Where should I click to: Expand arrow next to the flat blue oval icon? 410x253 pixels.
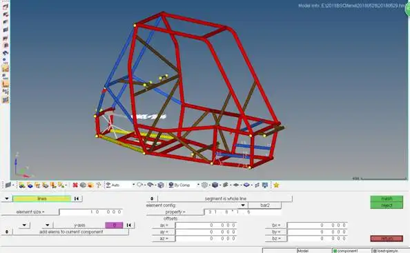(251, 185)
